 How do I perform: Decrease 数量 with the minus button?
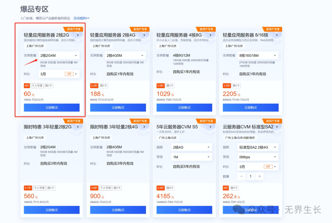coord(241,176)
